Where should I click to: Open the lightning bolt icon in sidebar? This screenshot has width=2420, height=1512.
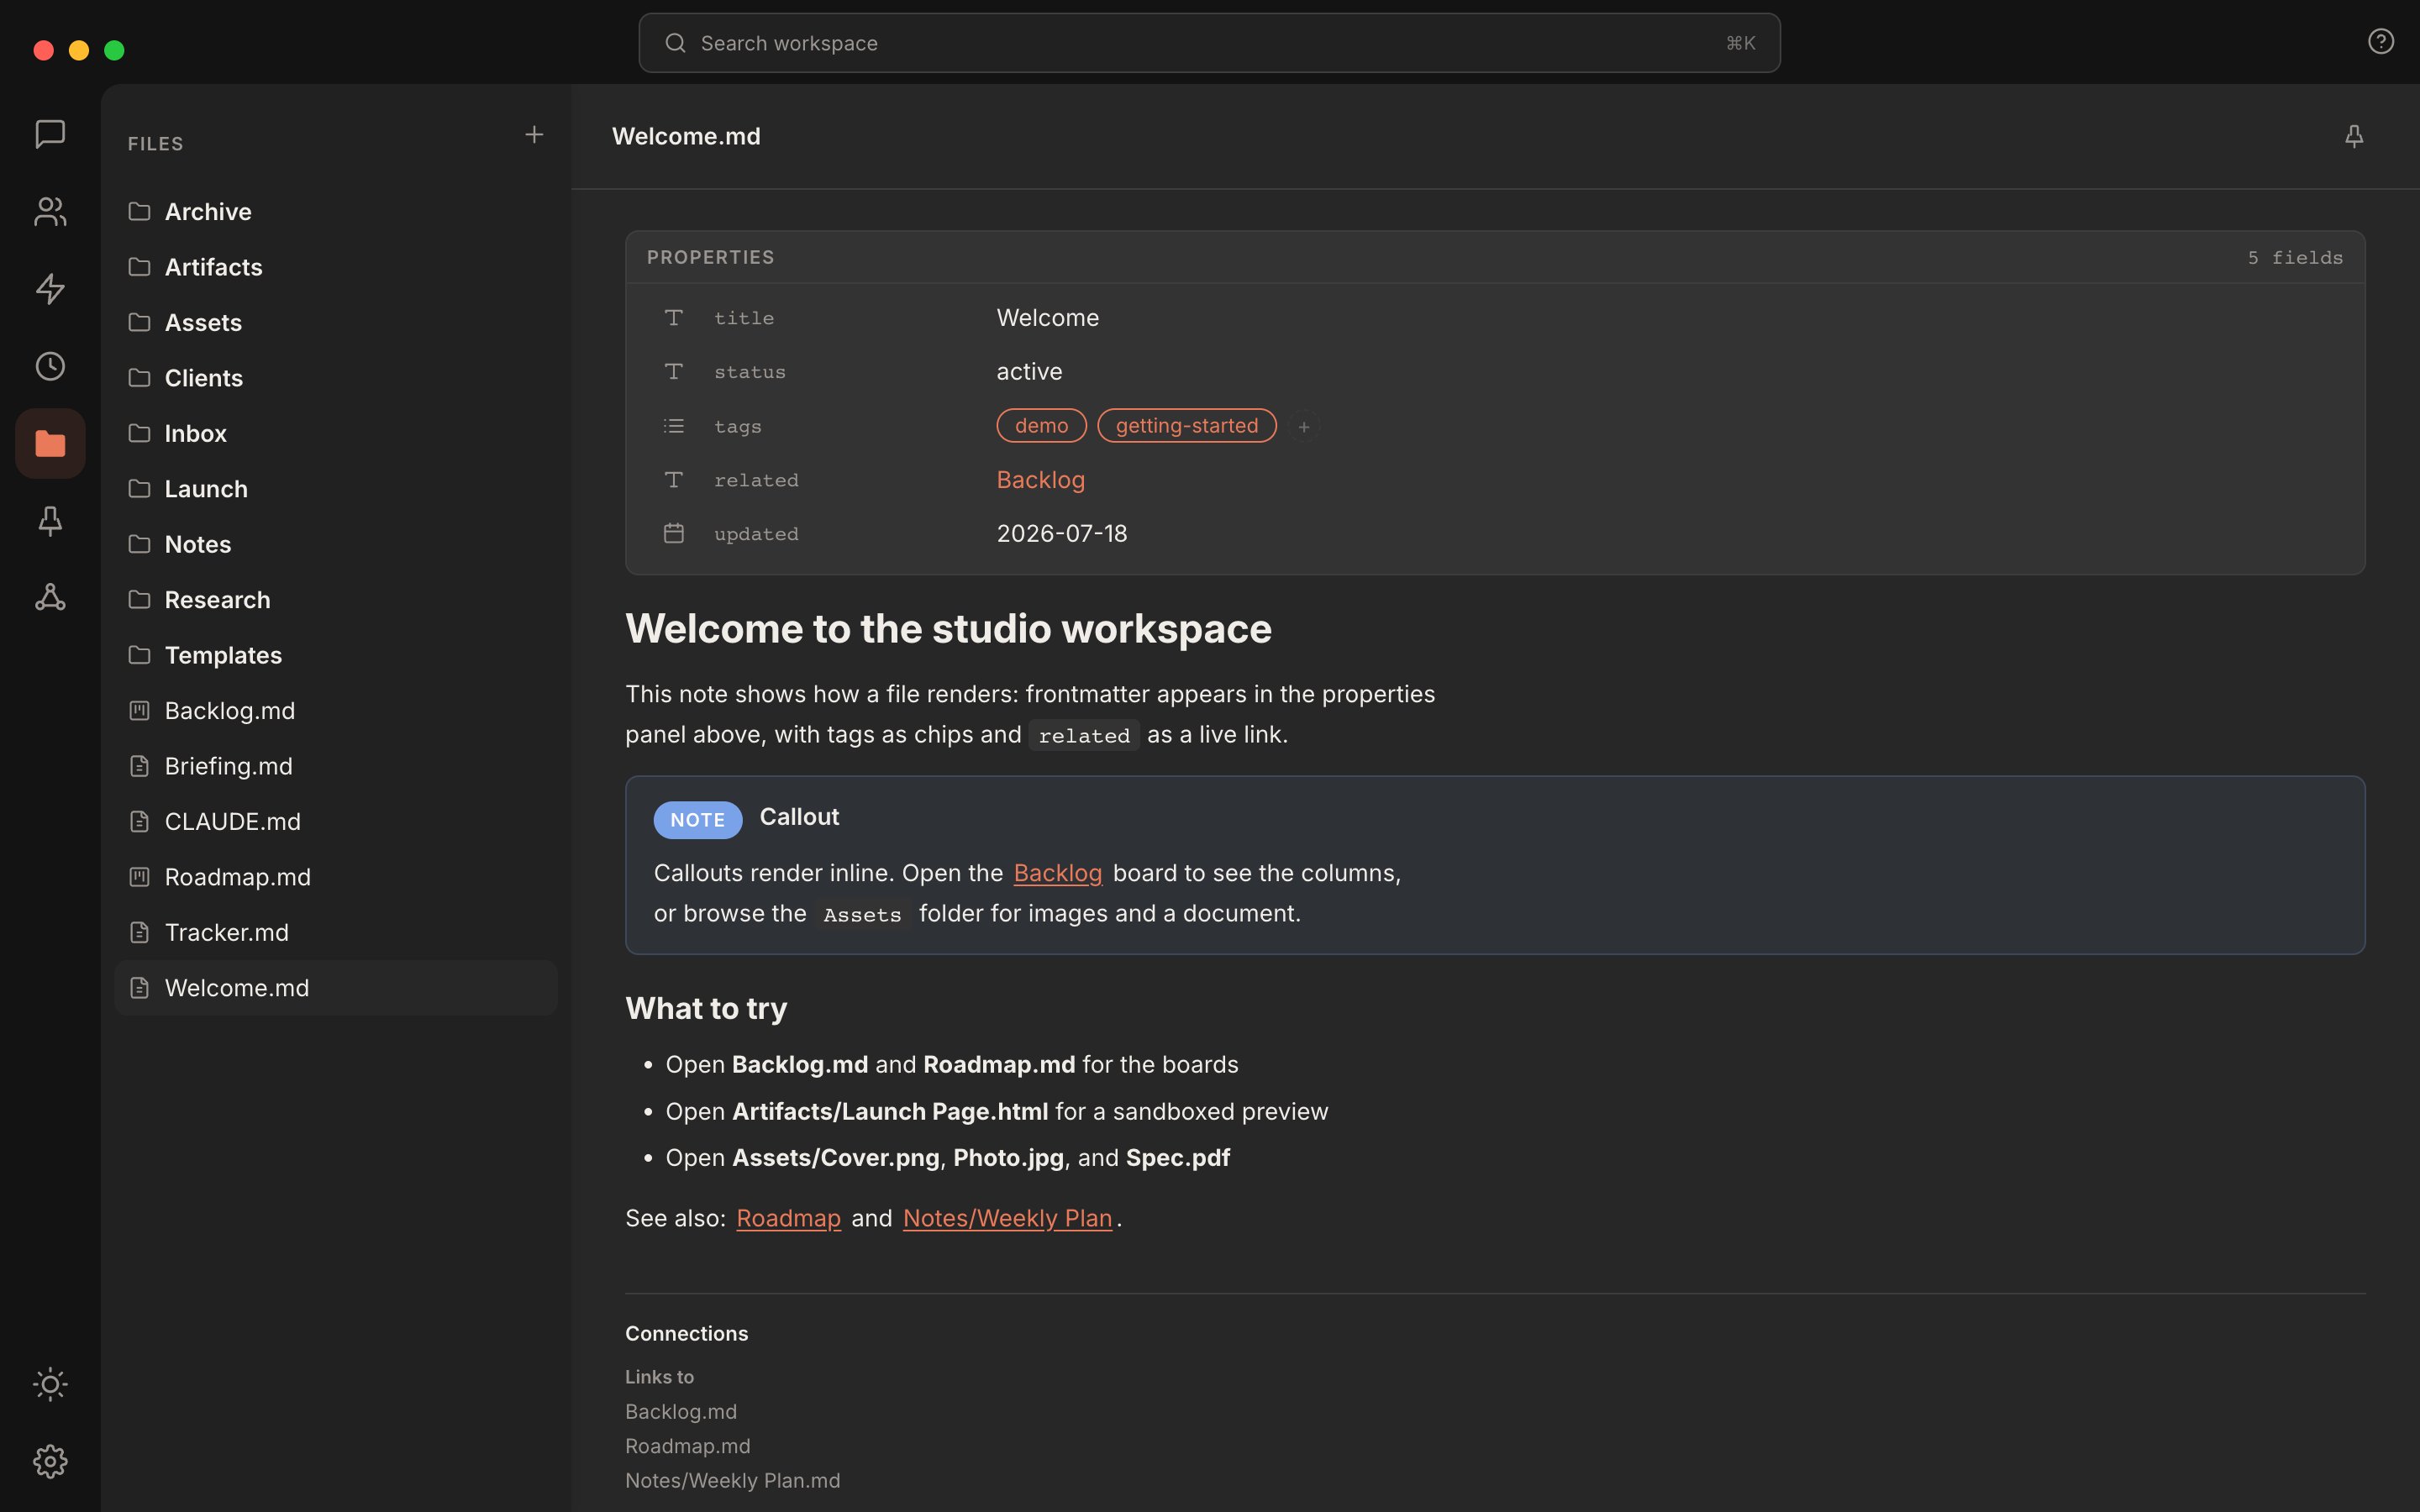(50, 288)
